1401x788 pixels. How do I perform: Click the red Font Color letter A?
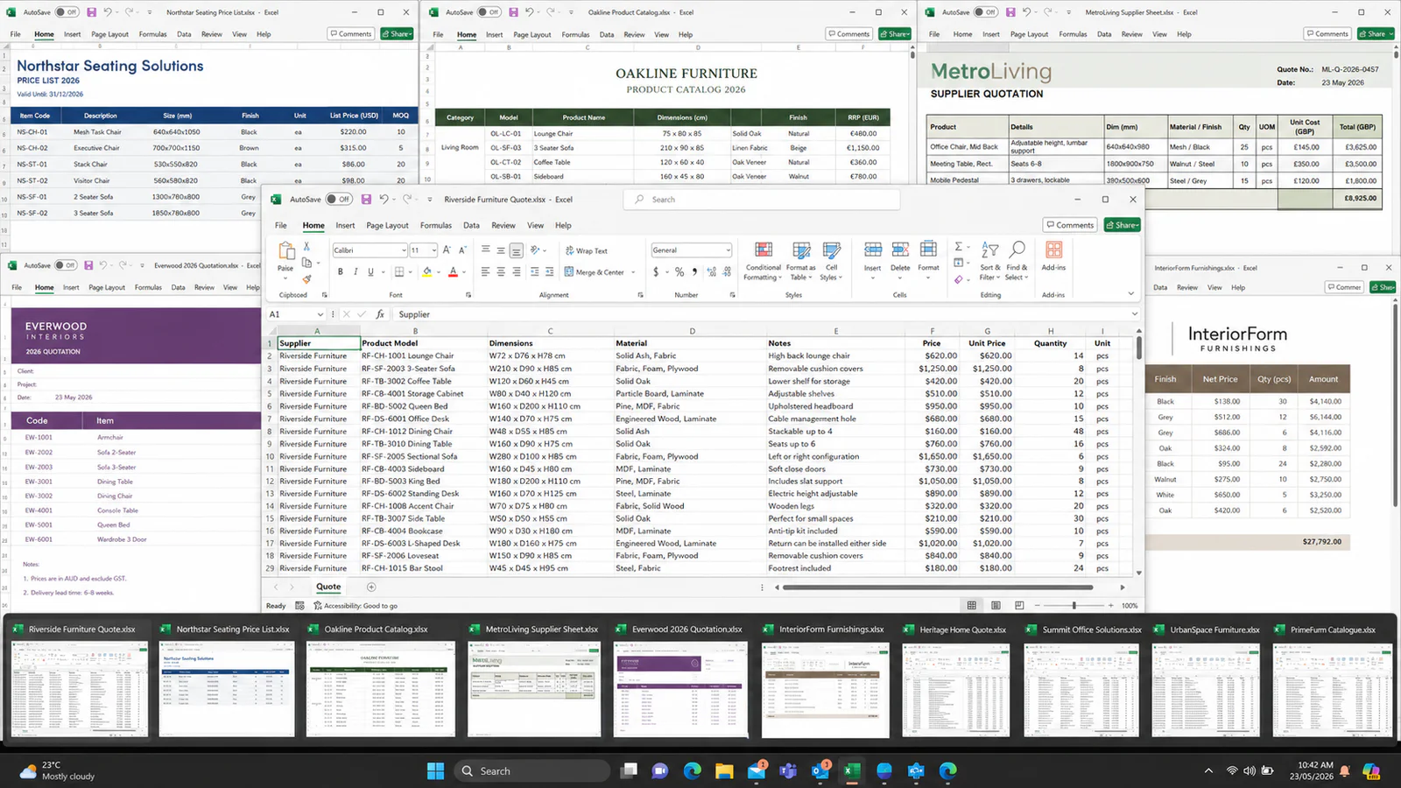[453, 272]
